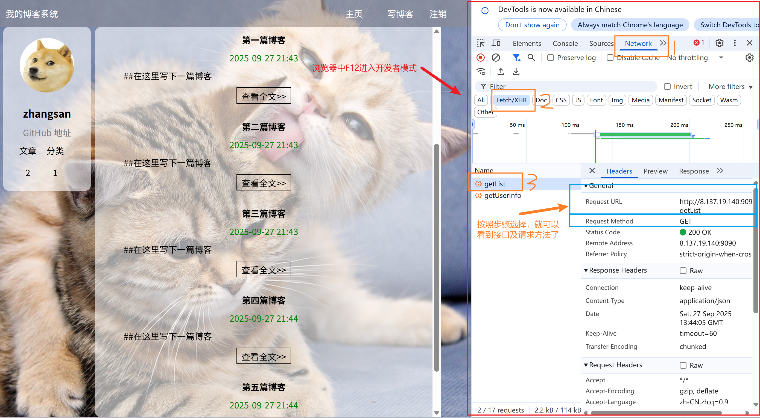Click the inspect element picker icon

click(x=481, y=43)
